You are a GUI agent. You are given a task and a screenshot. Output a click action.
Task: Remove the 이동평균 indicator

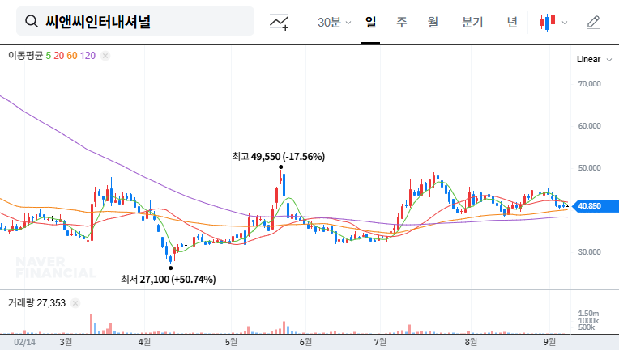point(105,56)
